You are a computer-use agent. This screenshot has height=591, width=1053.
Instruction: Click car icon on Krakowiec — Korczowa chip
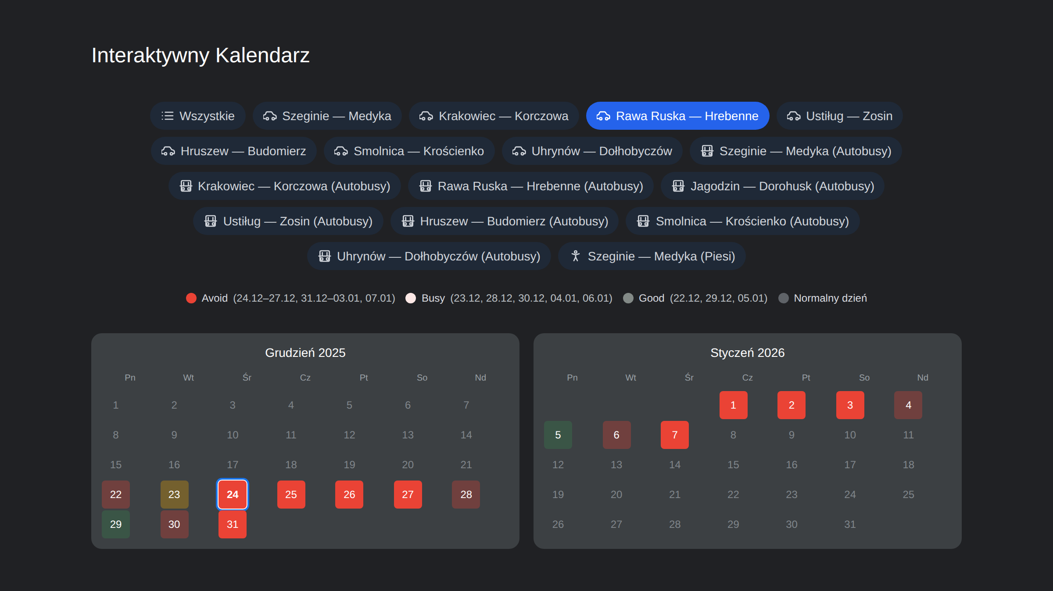pyautogui.click(x=426, y=116)
